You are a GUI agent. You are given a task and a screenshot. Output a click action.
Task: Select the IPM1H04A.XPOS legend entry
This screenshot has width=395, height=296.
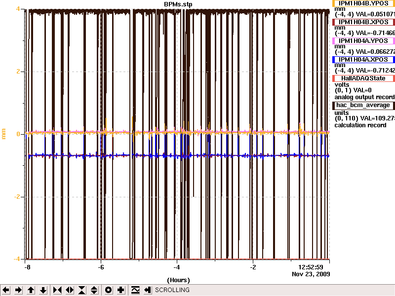pos(363,60)
